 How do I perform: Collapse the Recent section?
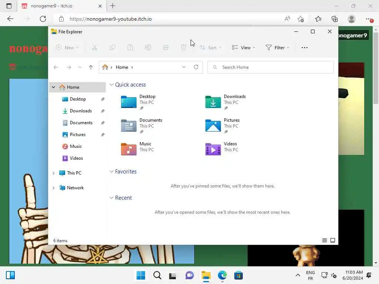pyautogui.click(x=111, y=198)
